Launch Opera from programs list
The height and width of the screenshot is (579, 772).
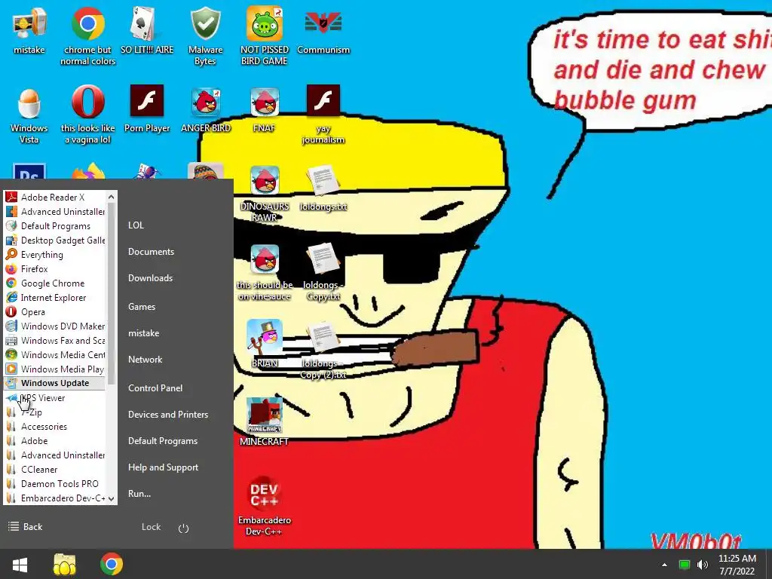pyautogui.click(x=54, y=311)
